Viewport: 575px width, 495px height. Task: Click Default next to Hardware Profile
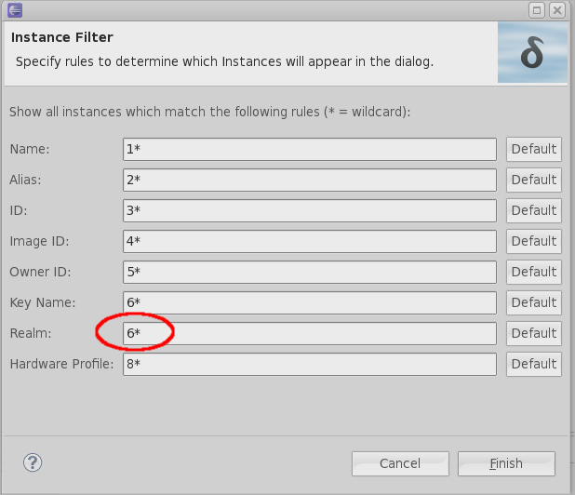click(533, 364)
